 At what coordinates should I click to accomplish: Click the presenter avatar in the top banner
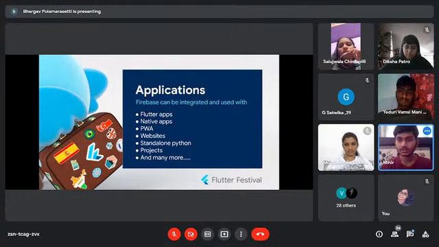(14, 12)
